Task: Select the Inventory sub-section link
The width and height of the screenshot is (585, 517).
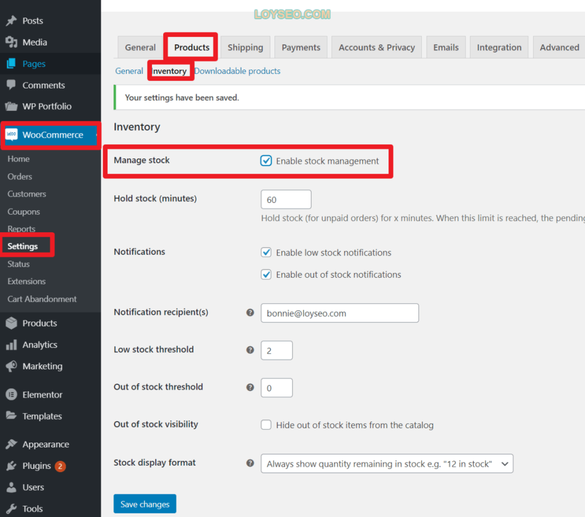Action: 170,71
